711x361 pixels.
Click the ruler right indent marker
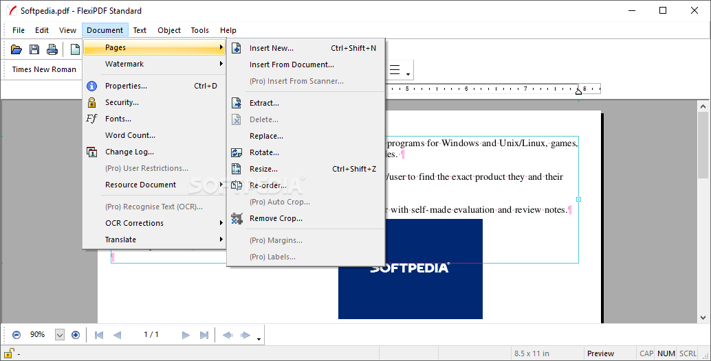click(x=578, y=92)
